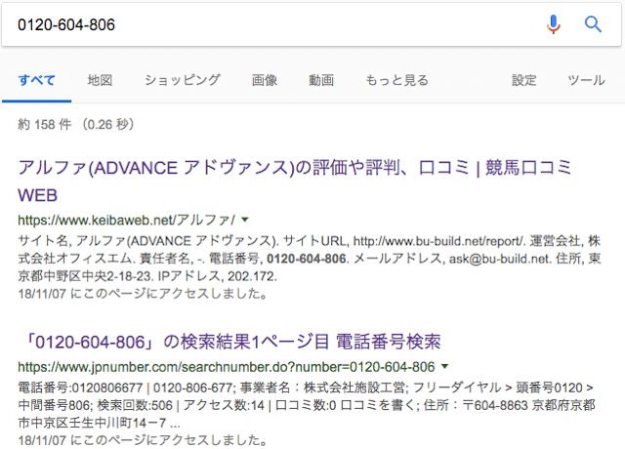Expand the もっと見る menu
Screen dimensions: 625x449
click(x=397, y=80)
